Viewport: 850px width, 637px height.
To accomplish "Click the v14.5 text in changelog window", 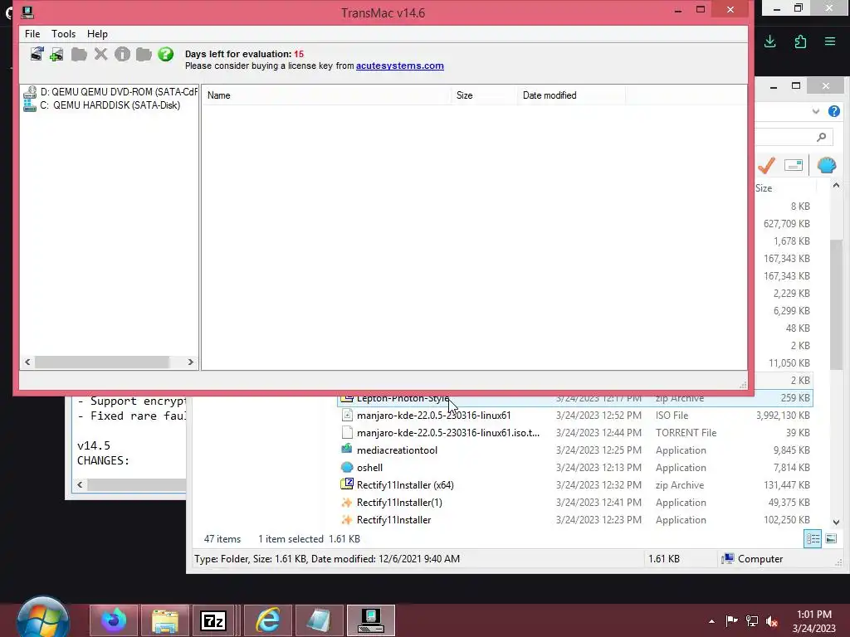I will [x=94, y=445].
